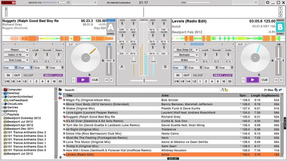Click the key lock note icon on deck A
The image size is (287, 161).
point(109,44)
